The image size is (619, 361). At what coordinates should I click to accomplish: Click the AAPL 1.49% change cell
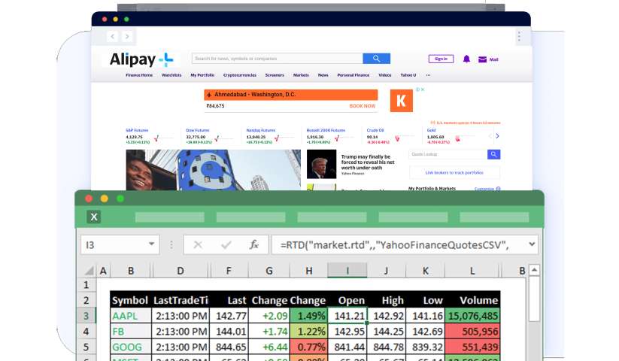308,316
